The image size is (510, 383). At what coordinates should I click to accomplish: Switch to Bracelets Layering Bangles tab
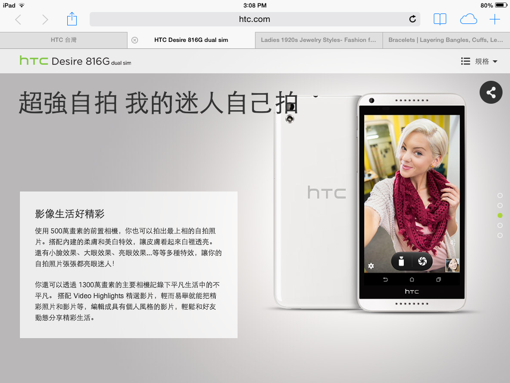click(x=446, y=40)
